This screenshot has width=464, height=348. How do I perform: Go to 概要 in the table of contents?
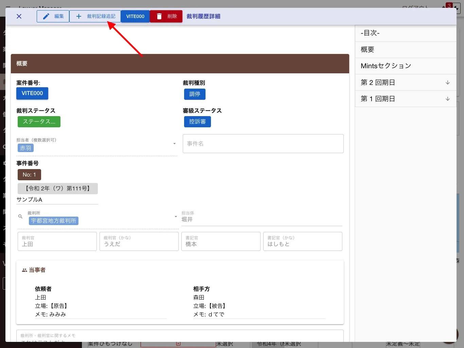tap(406, 50)
